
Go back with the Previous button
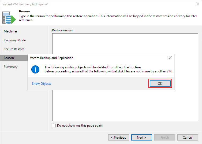(x=119, y=137)
